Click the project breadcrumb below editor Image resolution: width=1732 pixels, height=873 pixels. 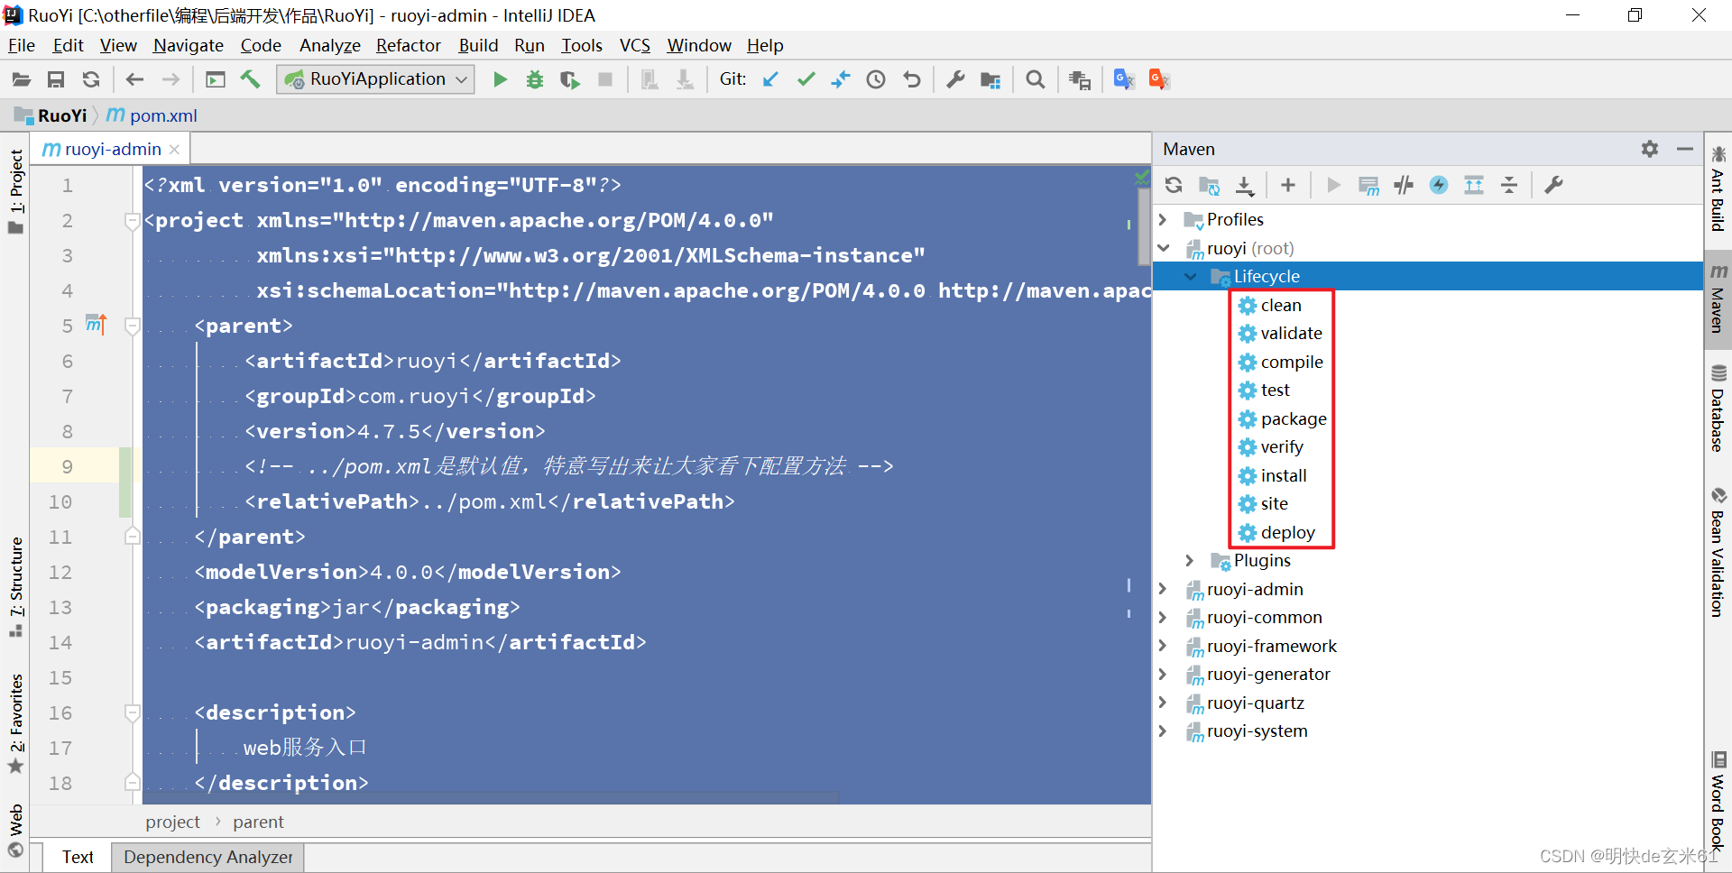tap(172, 822)
